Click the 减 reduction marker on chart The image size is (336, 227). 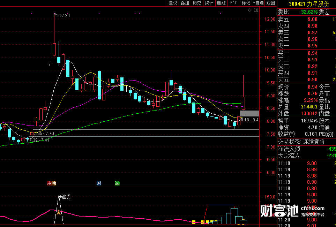pos(117,183)
